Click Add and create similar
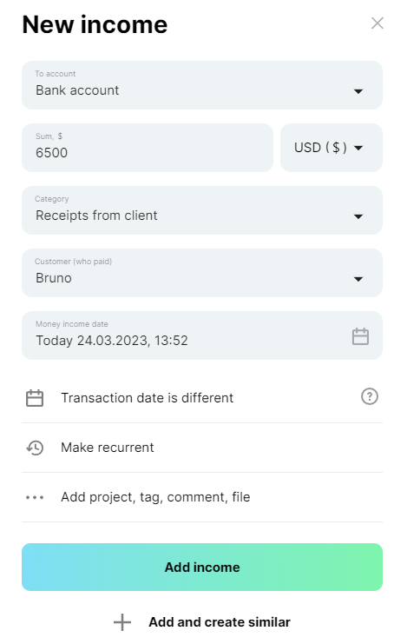This screenshot has width=407, height=644. click(219, 622)
